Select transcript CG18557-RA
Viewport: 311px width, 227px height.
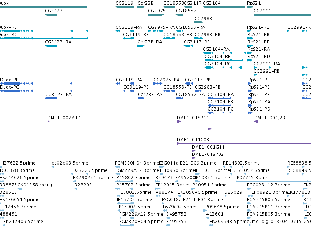[191, 27]
